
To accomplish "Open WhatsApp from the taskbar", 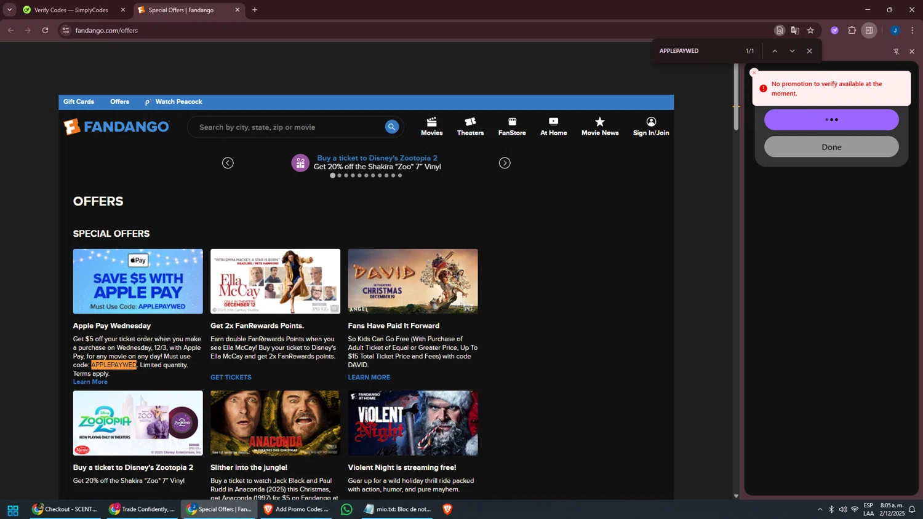I will coord(346,509).
